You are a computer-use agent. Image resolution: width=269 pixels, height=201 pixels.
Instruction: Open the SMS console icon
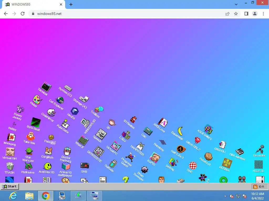[85, 165]
